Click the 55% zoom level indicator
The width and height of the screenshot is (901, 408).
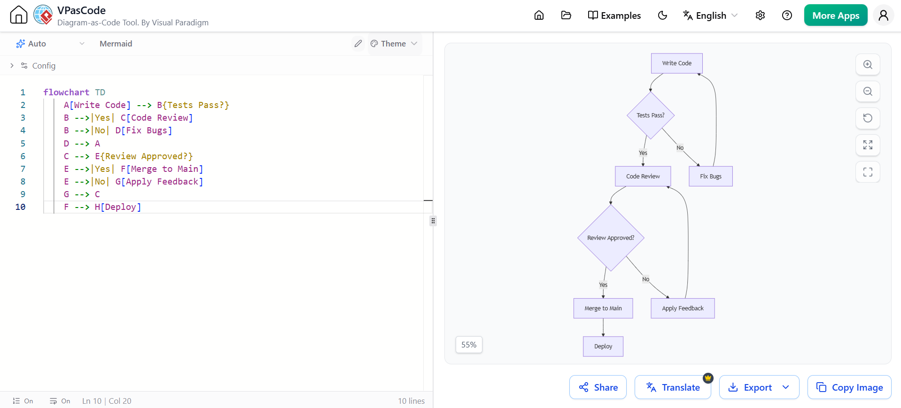coord(469,345)
